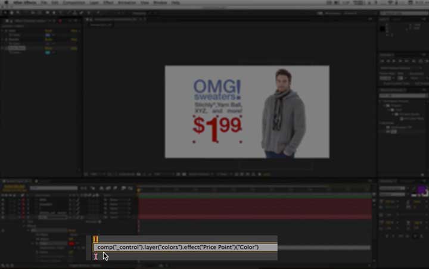
Task: Open the Help menu
Action: (176, 2)
